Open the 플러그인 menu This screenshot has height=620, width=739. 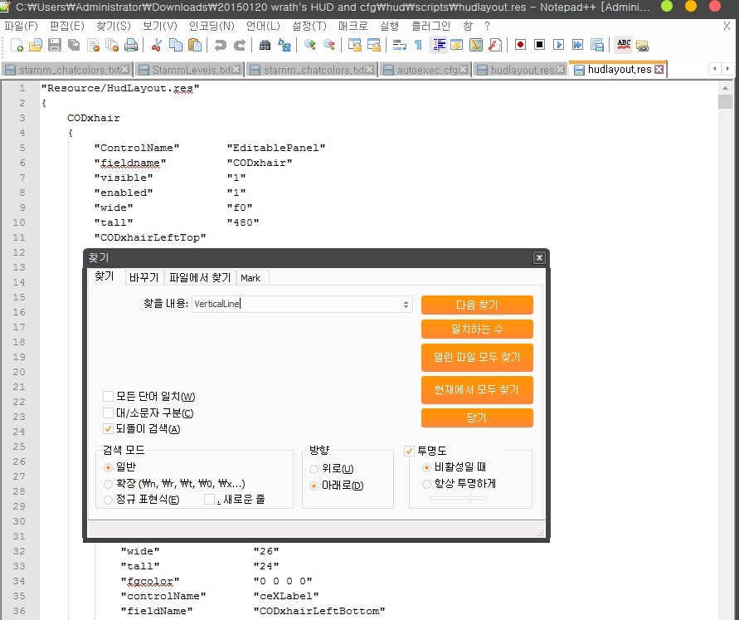(431, 26)
